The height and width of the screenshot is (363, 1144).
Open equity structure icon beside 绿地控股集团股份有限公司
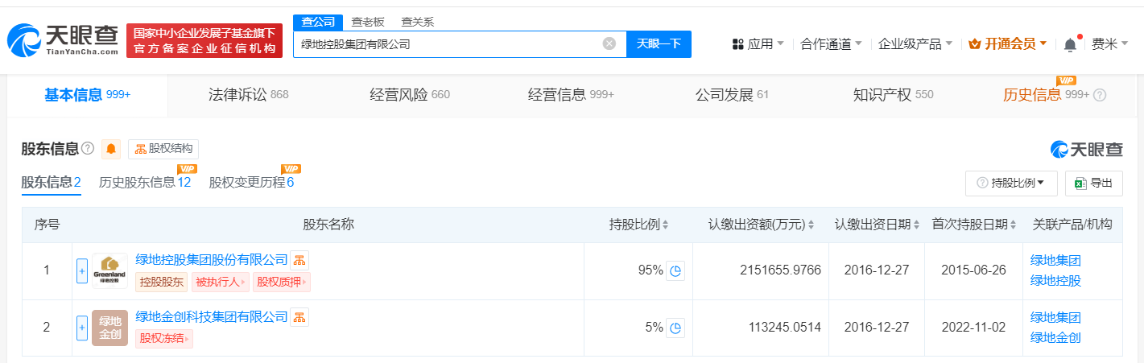[299, 259]
